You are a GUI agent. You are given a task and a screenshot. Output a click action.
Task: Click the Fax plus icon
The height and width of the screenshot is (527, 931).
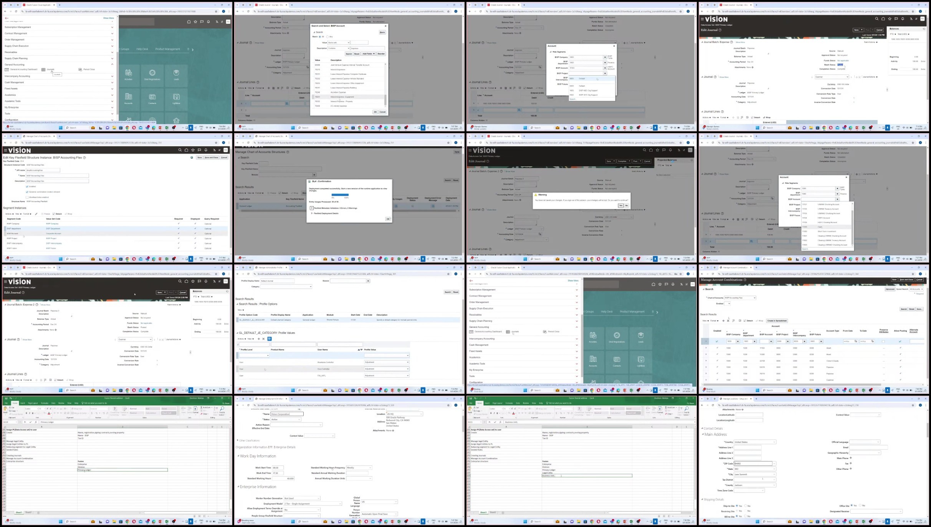pyautogui.click(x=851, y=463)
